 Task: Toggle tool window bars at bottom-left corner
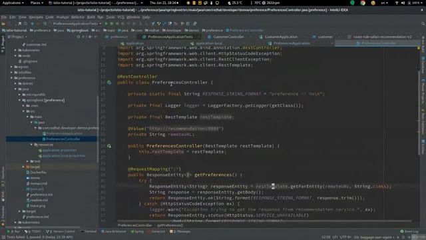pyautogui.click(x=3, y=237)
